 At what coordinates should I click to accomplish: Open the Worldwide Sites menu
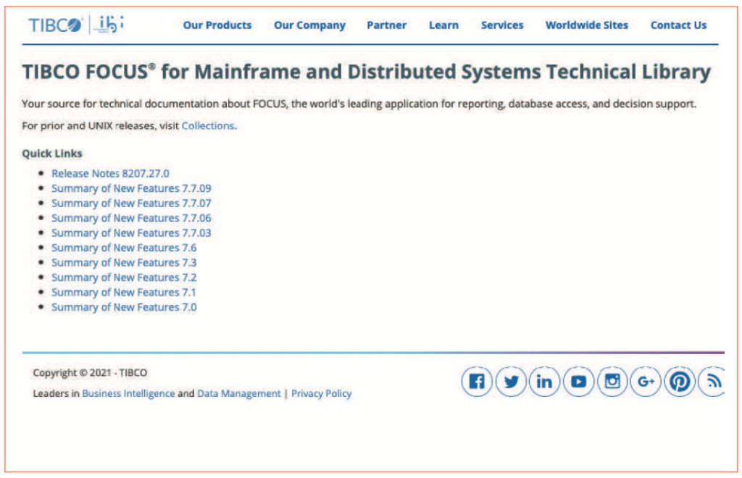tap(587, 25)
